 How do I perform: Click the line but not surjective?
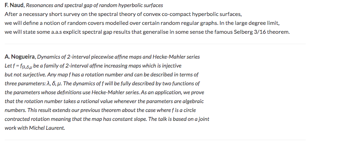[101, 75]
